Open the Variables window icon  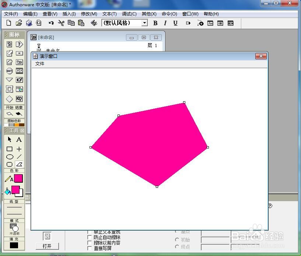(x=220, y=23)
